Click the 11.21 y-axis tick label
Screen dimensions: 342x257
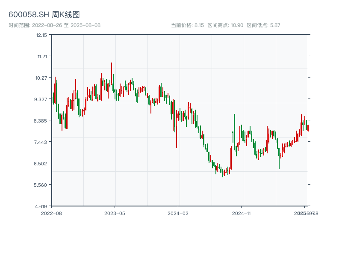tap(41, 57)
